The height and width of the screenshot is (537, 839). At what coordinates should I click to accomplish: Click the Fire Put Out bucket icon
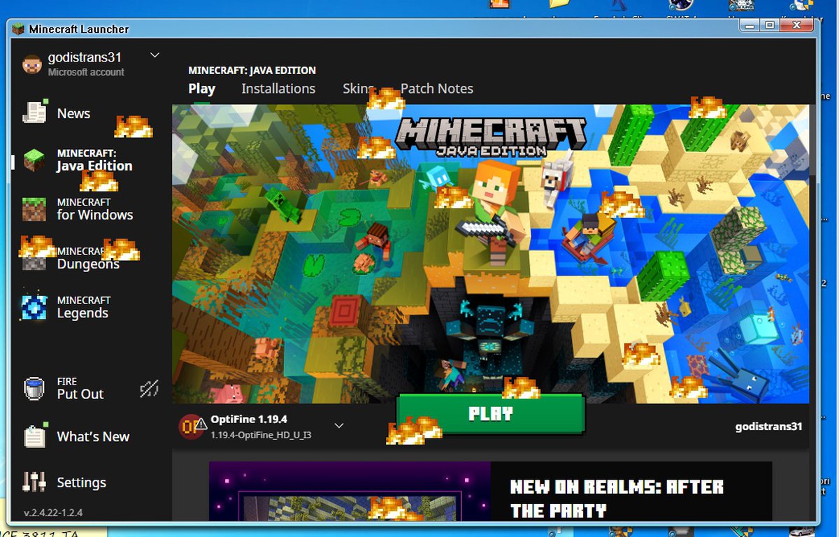34,388
